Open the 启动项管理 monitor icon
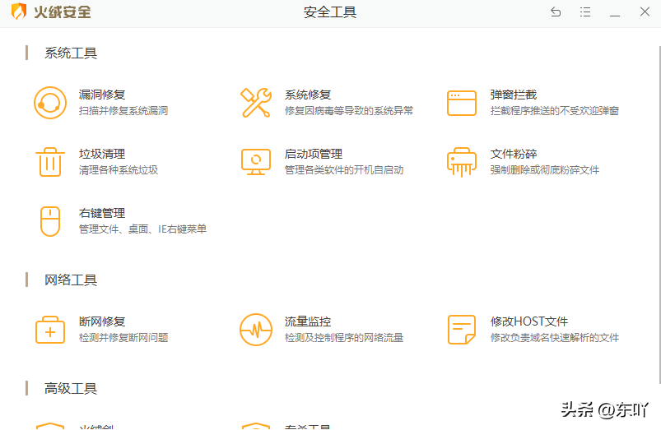 (255, 162)
